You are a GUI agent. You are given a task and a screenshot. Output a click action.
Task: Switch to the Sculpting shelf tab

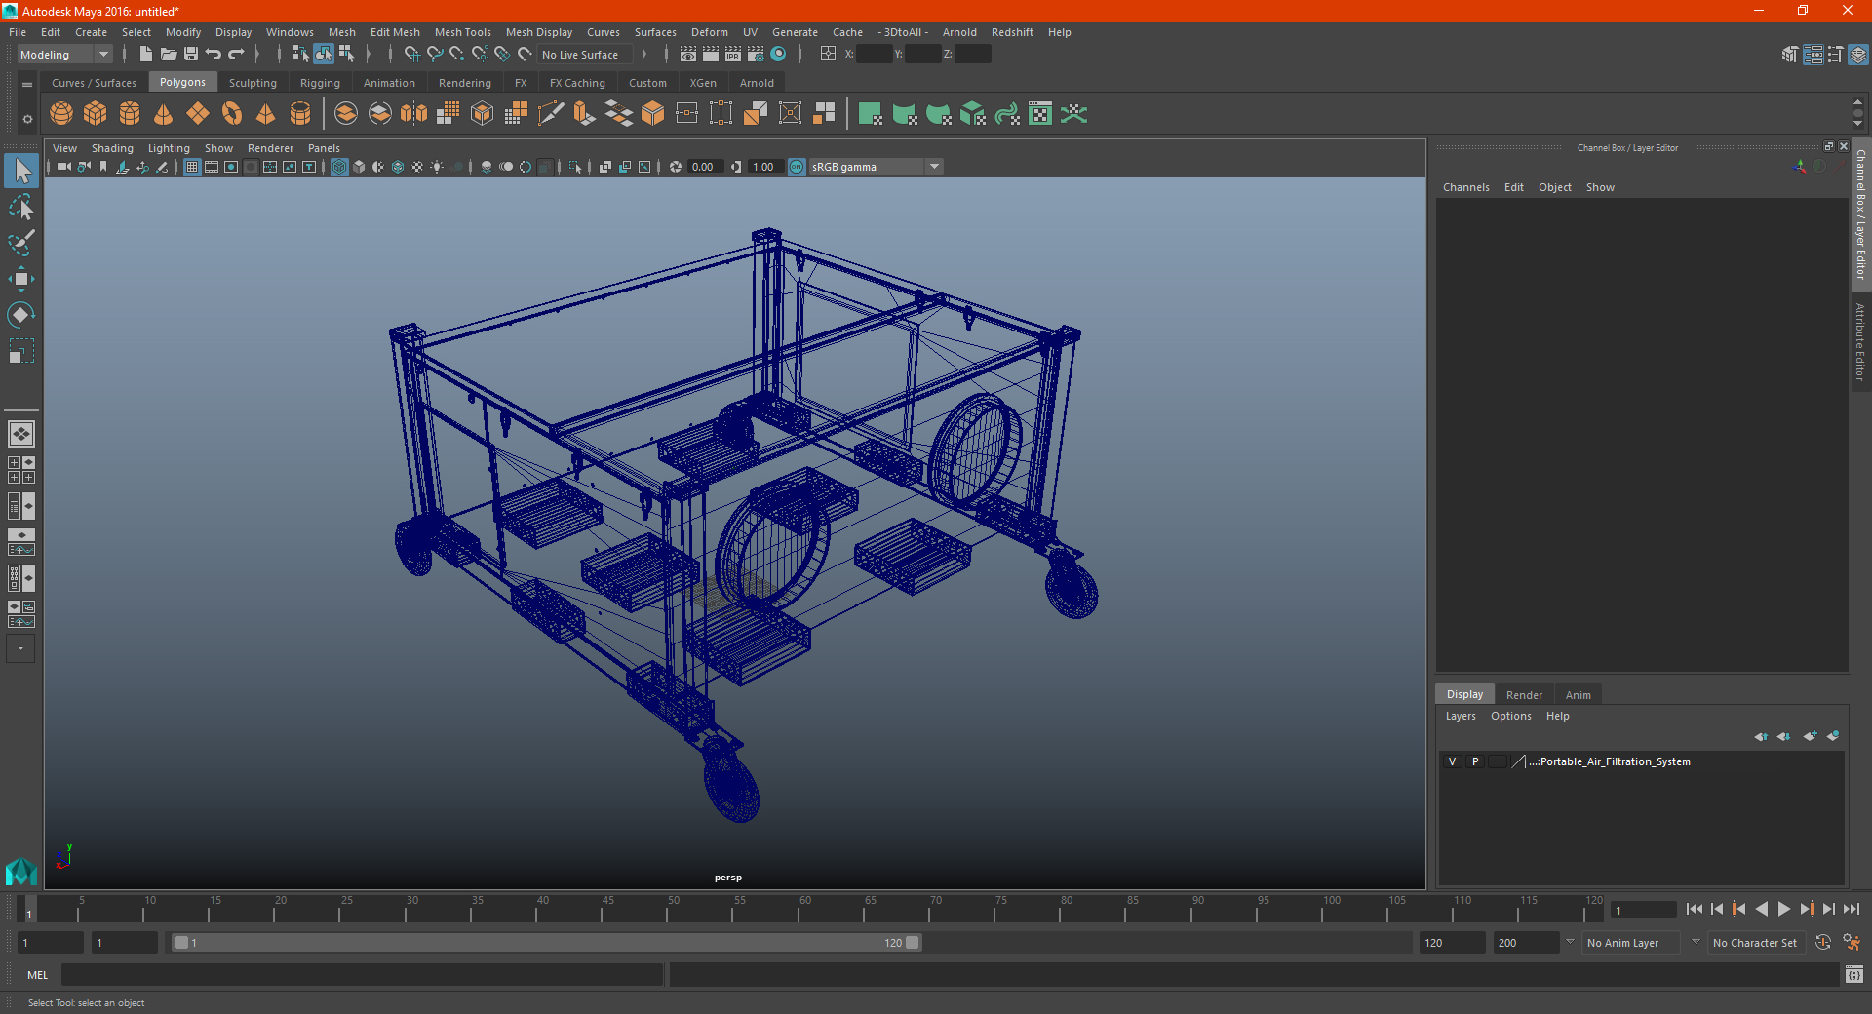253,83
